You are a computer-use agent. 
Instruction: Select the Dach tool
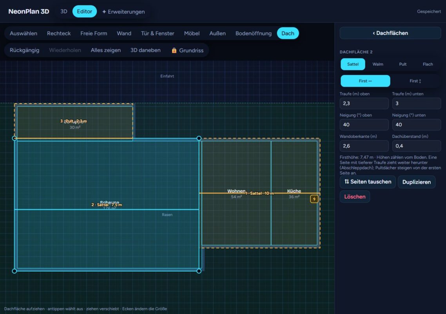tap(288, 33)
